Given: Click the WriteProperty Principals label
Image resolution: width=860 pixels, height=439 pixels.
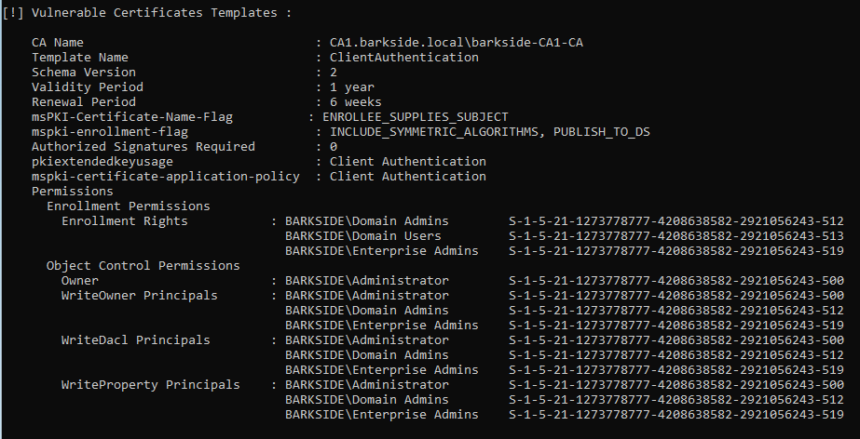Looking at the screenshot, I should (150, 384).
